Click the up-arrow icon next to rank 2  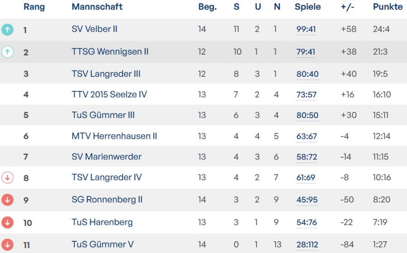tap(7, 52)
